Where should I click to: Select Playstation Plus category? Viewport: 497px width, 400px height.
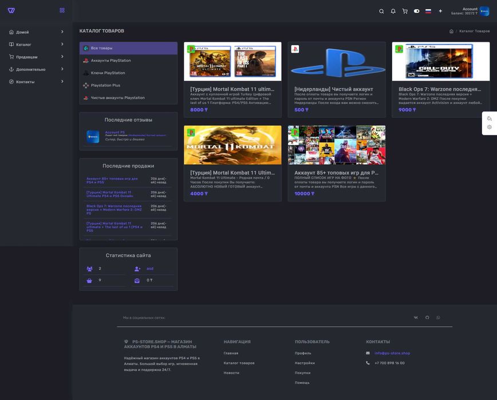pos(128,85)
